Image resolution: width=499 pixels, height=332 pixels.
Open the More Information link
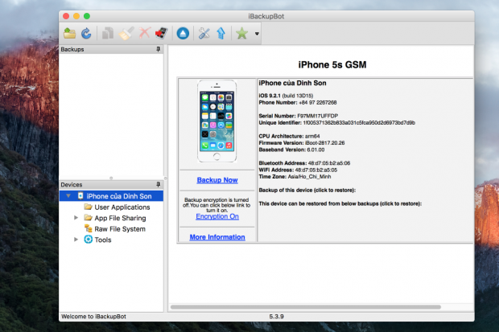point(217,237)
